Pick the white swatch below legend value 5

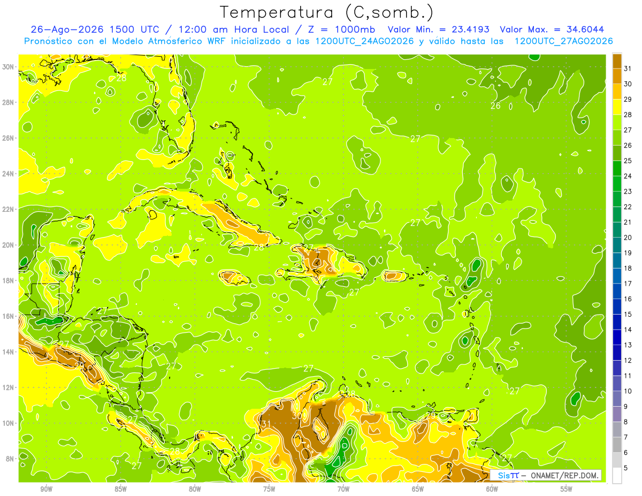click(617, 476)
